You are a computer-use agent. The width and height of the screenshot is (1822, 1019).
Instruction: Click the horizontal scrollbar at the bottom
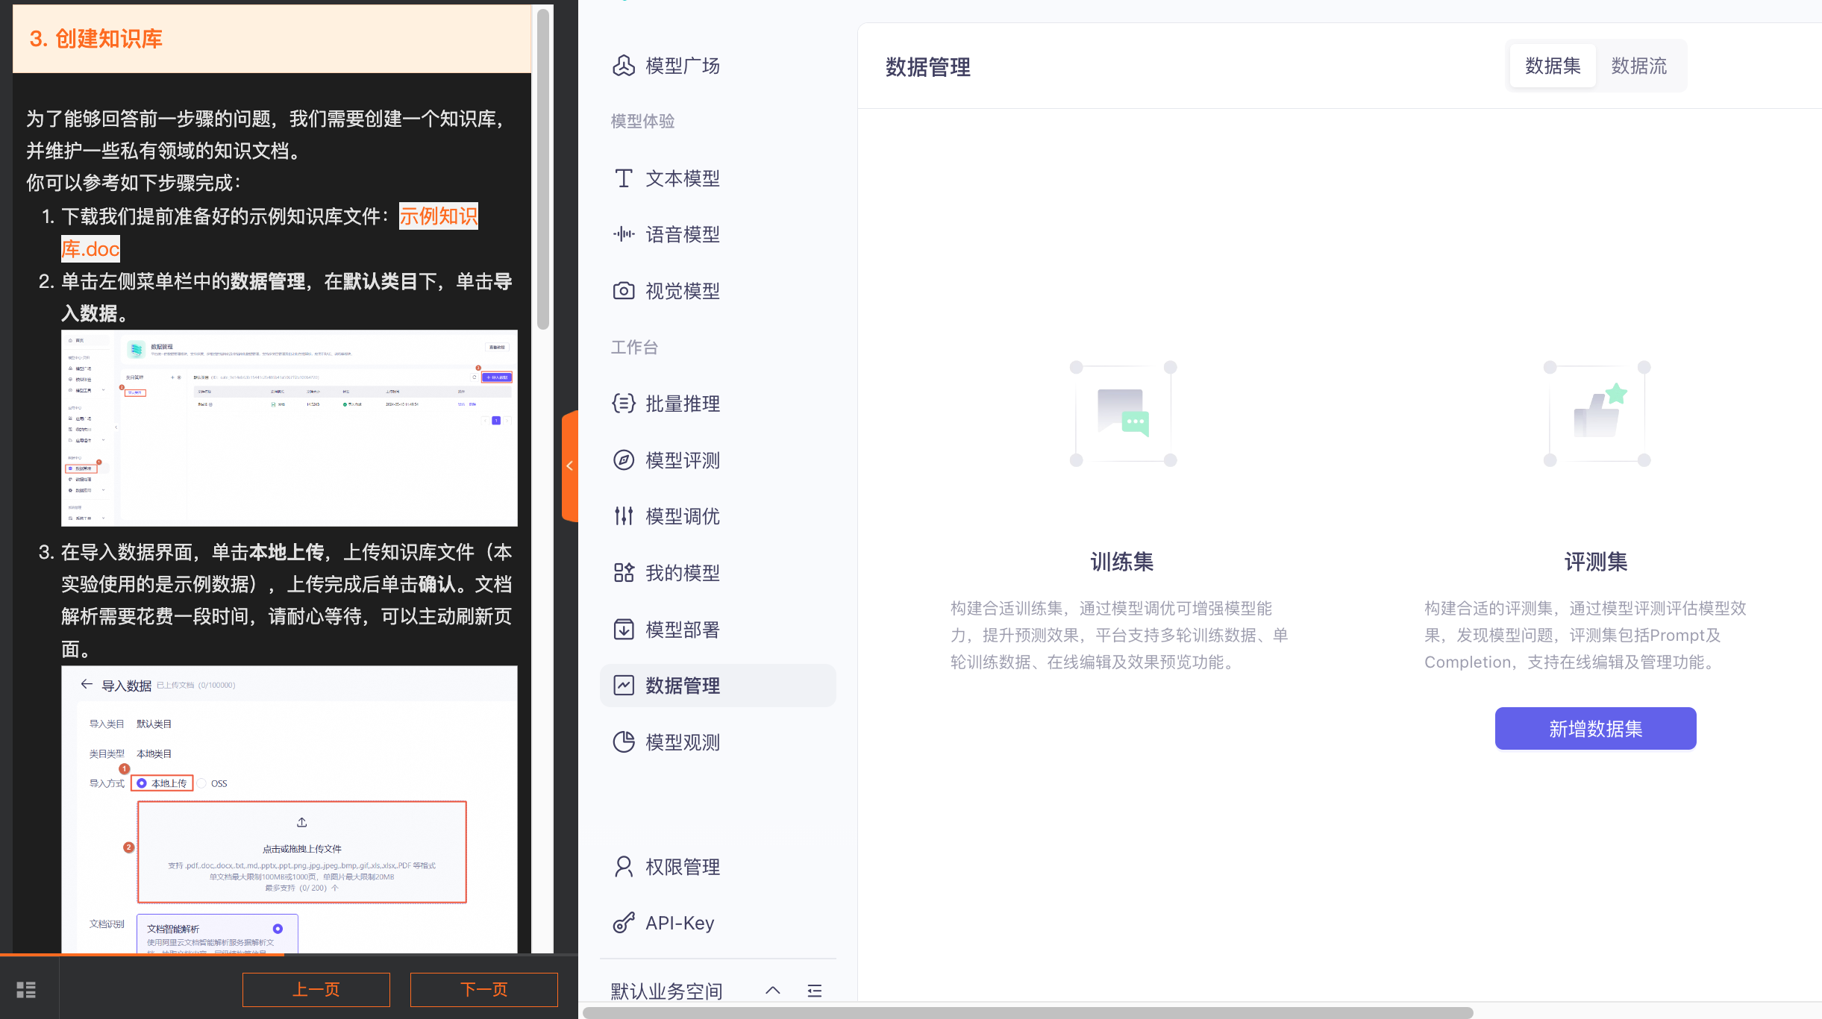tap(1027, 1012)
